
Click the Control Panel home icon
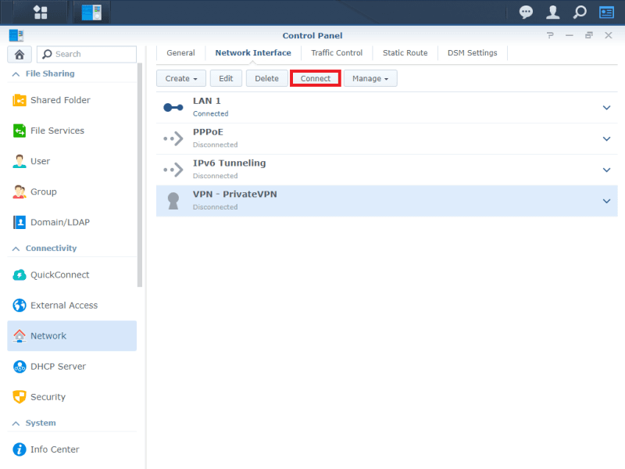point(20,54)
